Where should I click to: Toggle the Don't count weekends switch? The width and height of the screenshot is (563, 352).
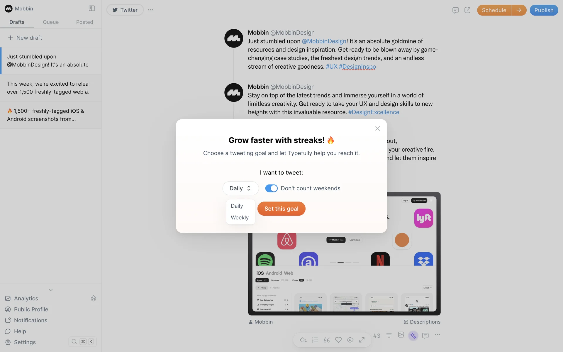pos(271,188)
